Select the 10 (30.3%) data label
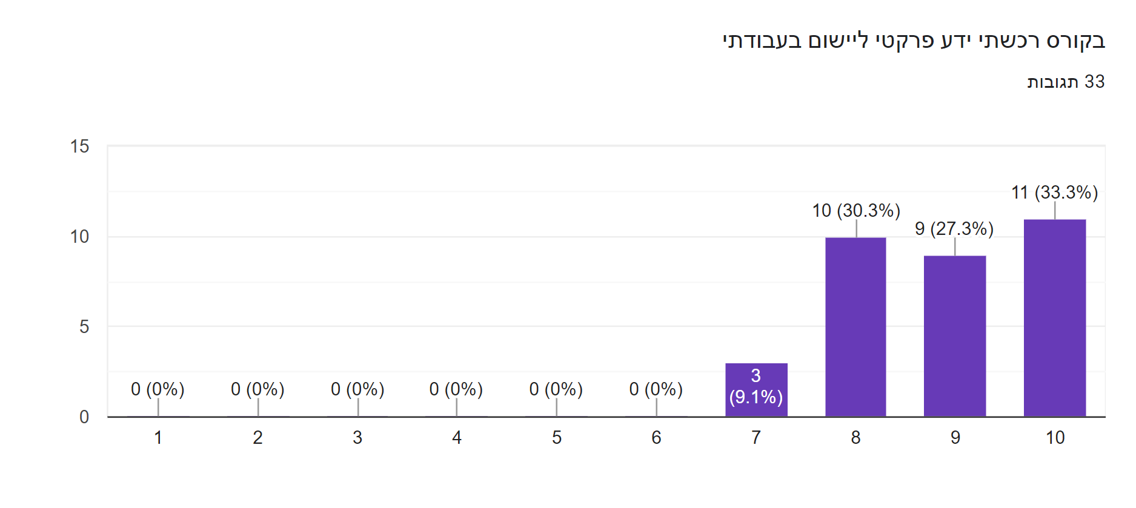This screenshot has width=1136, height=508. 855,211
